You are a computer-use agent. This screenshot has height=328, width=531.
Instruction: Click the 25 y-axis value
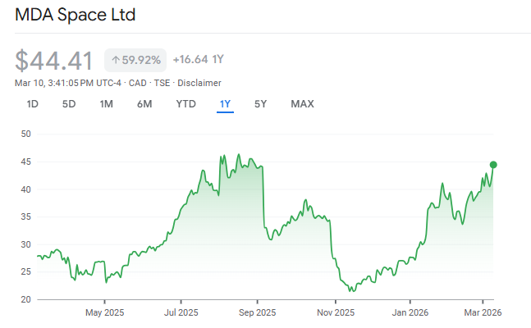[25, 271]
